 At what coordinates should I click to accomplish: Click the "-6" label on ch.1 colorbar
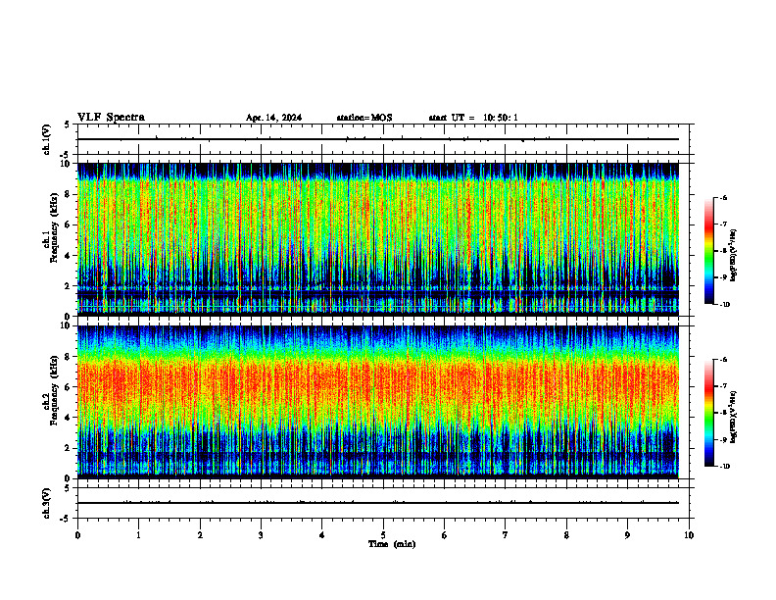(x=723, y=197)
